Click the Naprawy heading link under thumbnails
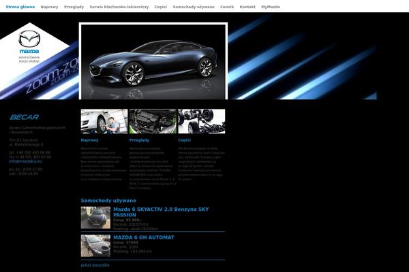409x272 pixels. 89,140
